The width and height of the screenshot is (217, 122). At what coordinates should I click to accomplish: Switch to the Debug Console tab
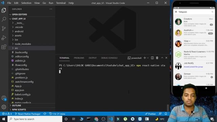(109, 58)
